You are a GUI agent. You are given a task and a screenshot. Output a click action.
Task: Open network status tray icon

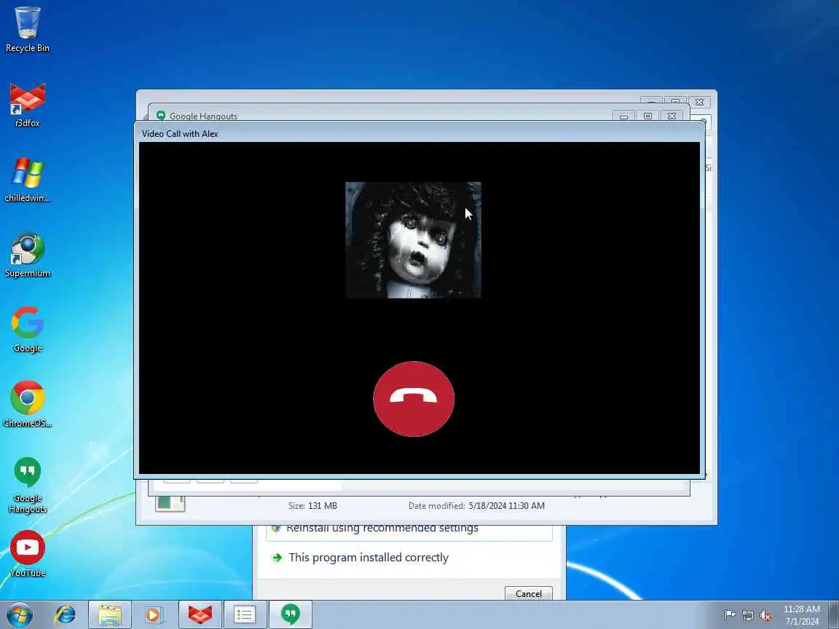pos(747,615)
